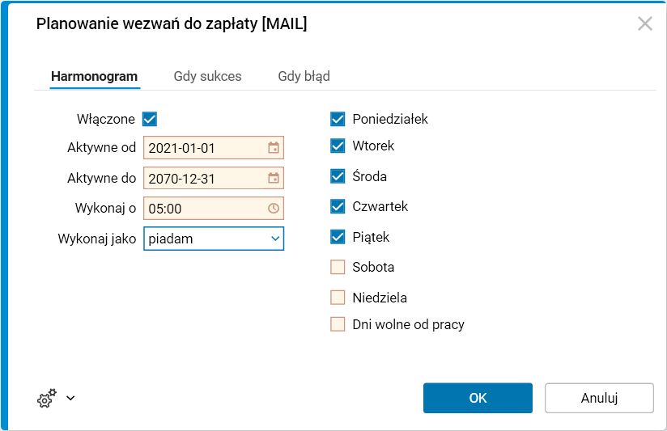The image size is (667, 431).
Task: Close the dialog with X icon
Action: click(x=645, y=23)
